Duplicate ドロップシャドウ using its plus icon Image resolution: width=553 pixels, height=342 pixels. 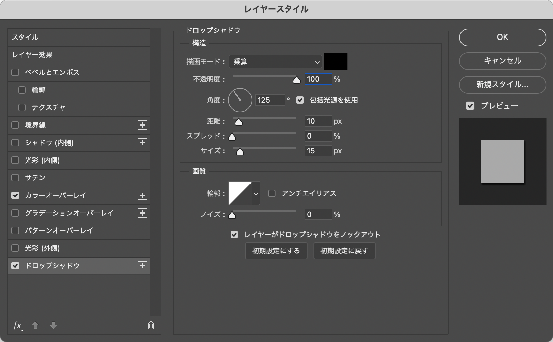click(142, 266)
